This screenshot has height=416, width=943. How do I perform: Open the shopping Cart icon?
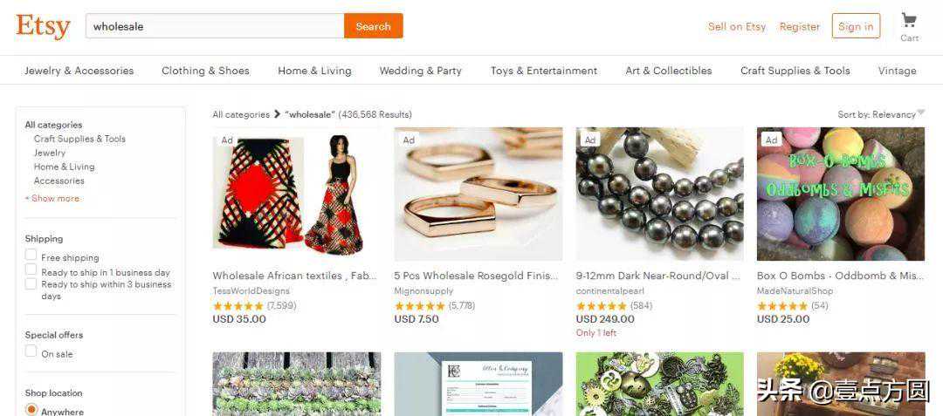pos(909,22)
